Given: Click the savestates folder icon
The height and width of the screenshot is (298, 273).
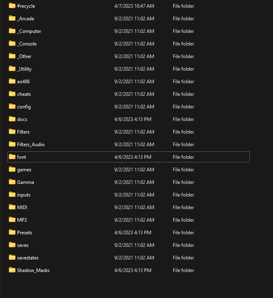Looking at the screenshot, I should [x=12, y=257].
